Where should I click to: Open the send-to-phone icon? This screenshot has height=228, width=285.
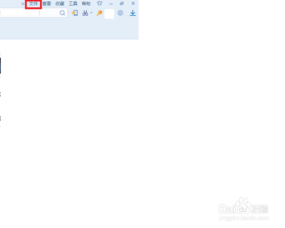pyautogui.click(x=75, y=13)
